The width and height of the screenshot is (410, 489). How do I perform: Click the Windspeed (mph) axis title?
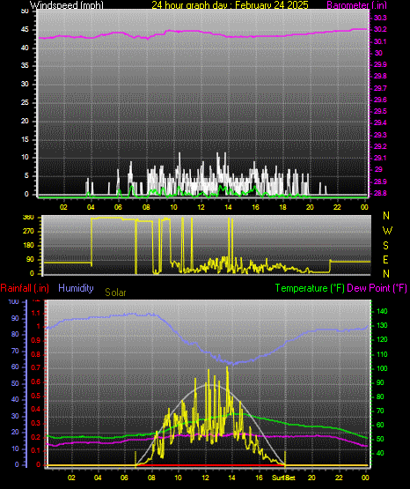tap(66, 5)
